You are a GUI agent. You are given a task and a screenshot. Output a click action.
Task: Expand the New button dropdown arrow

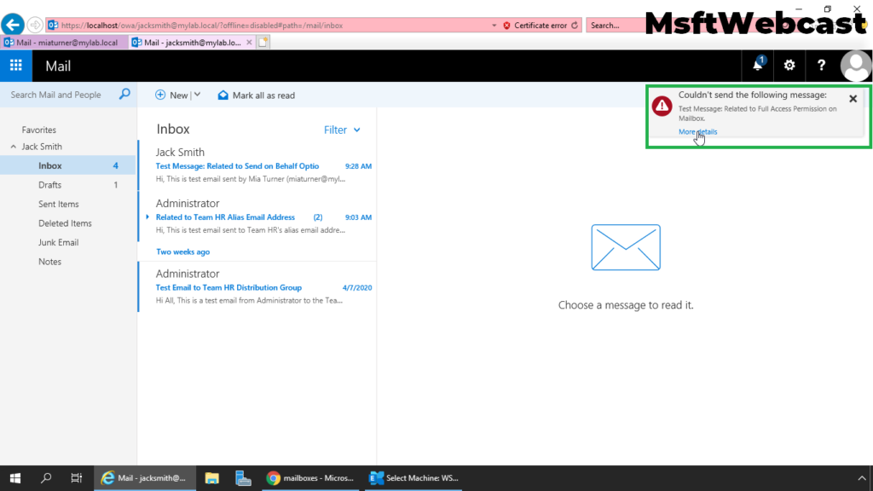197,95
